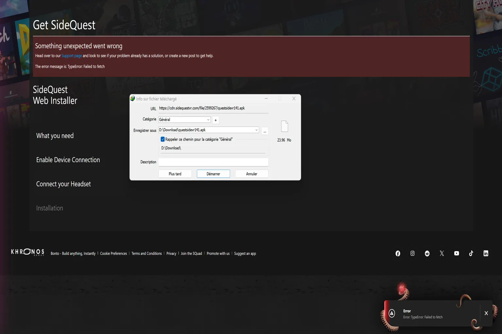Add a new category with plus button
Image resolution: width=502 pixels, height=334 pixels.
[216, 120]
